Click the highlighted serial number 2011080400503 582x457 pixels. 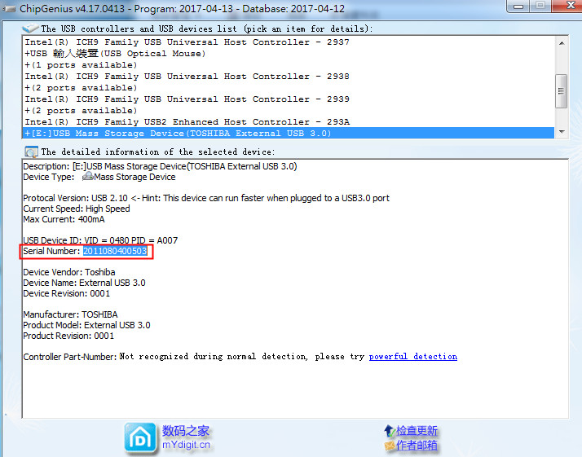point(115,251)
